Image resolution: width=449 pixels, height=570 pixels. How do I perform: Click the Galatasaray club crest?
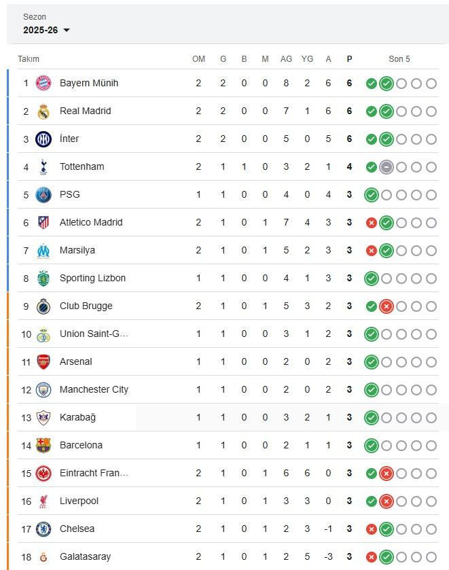[x=43, y=557]
